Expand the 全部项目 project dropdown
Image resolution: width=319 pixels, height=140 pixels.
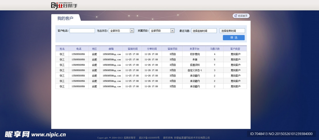pyautogui.click(x=172, y=31)
